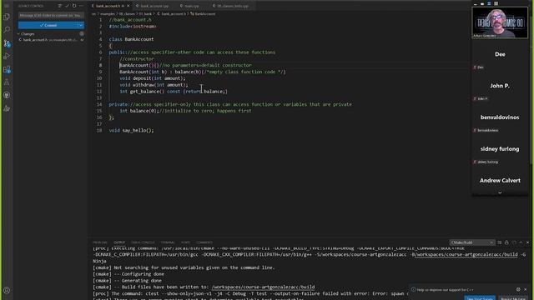Open the Commit button dropdown arrow
Screen dimensions: 534x300
[x=81, y=25]
